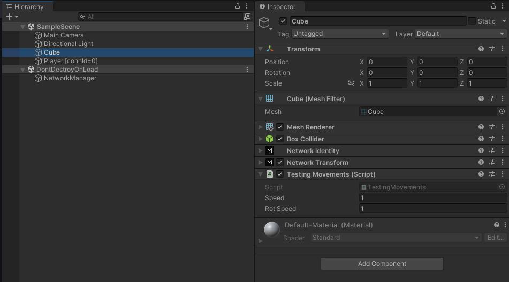
Task: Expand the Network Identity component
Action: click(260, 150)
